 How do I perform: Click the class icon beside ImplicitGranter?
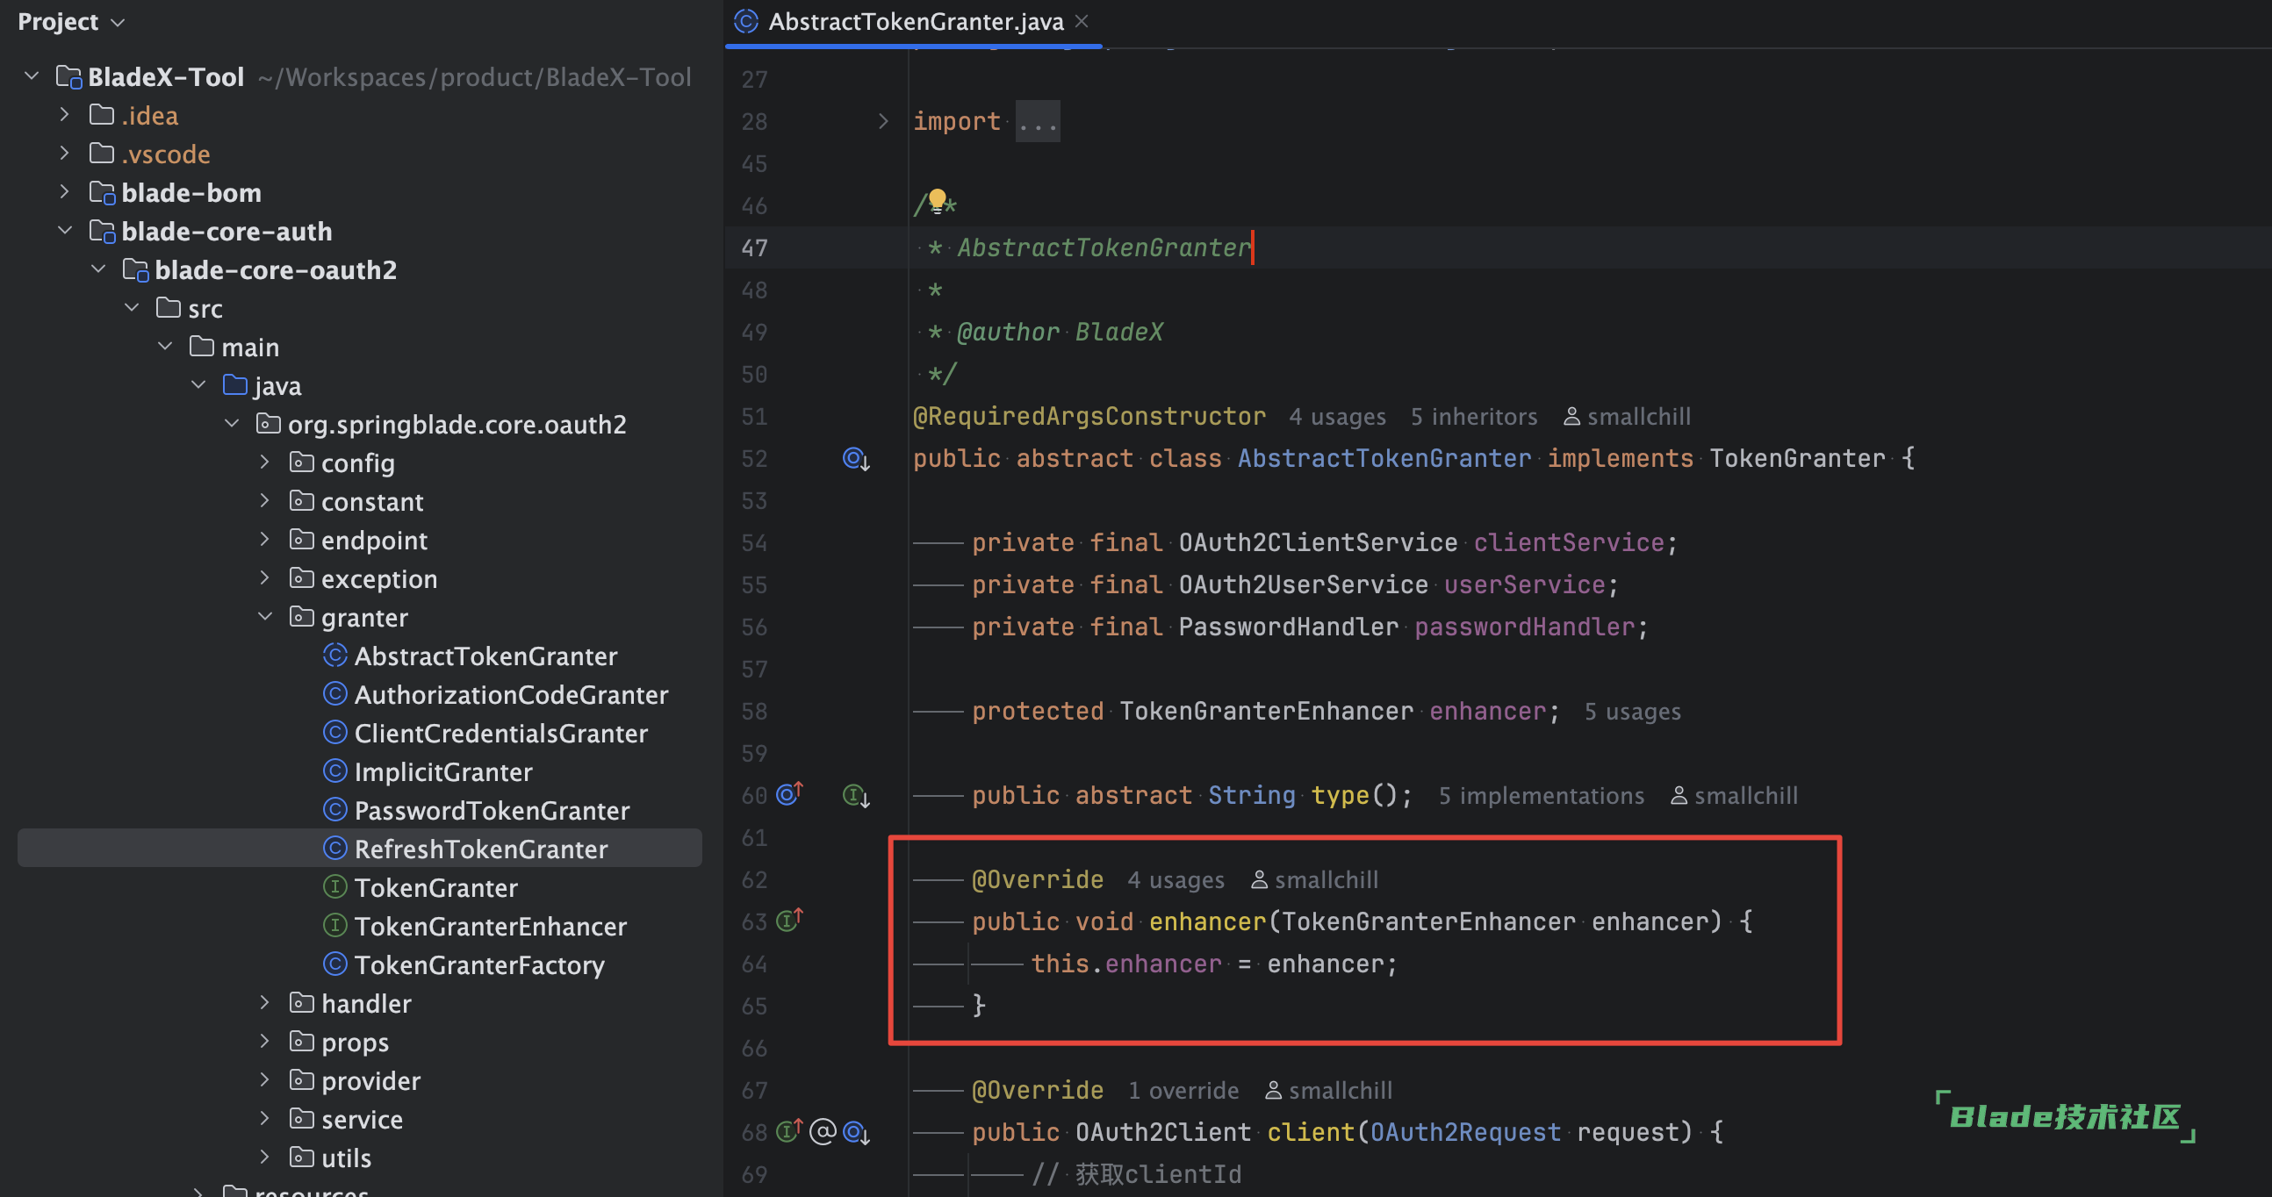(x=335, y=771)
